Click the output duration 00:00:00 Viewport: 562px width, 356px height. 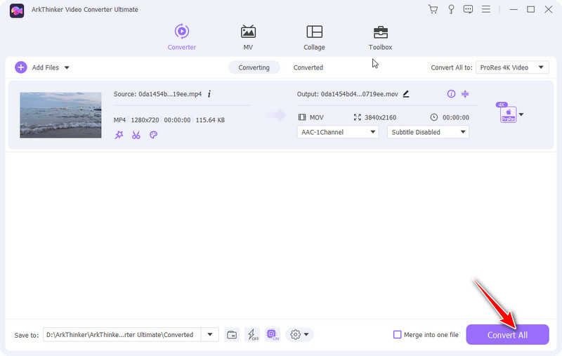(455, 117)
